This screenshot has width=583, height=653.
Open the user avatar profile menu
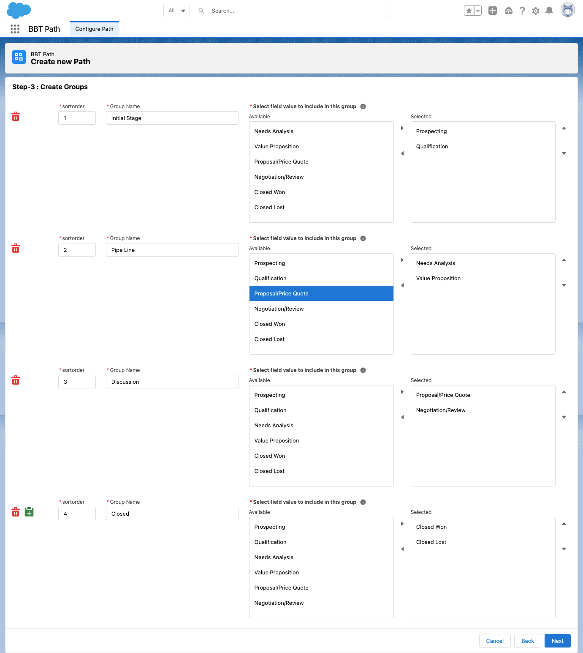(x=567, y=10)
